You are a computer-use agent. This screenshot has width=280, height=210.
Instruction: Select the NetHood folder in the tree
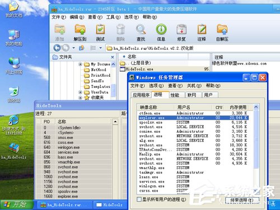pyautogui.click(x=95, y=70)
